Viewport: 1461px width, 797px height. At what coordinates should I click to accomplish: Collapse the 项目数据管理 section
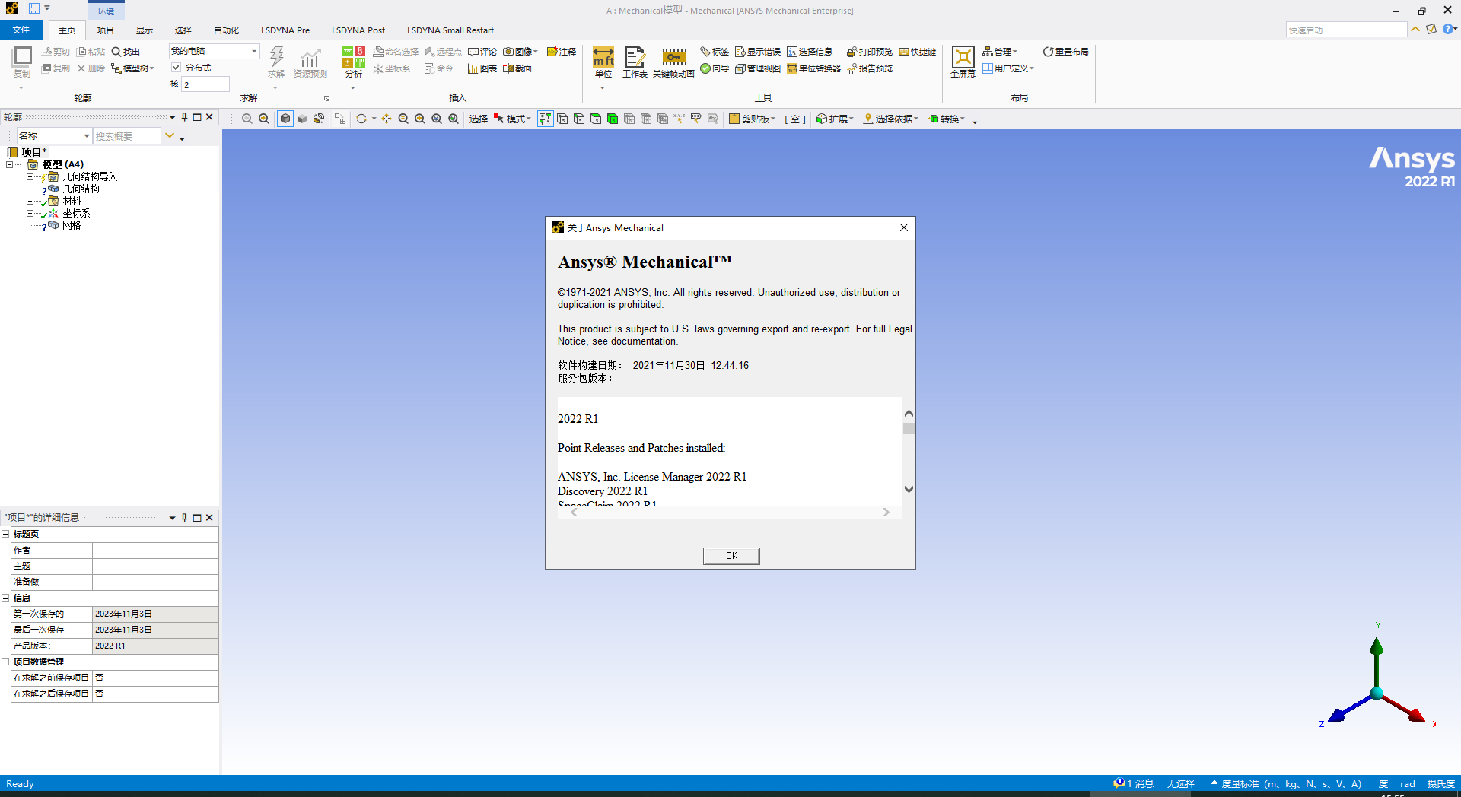(5, 662)
